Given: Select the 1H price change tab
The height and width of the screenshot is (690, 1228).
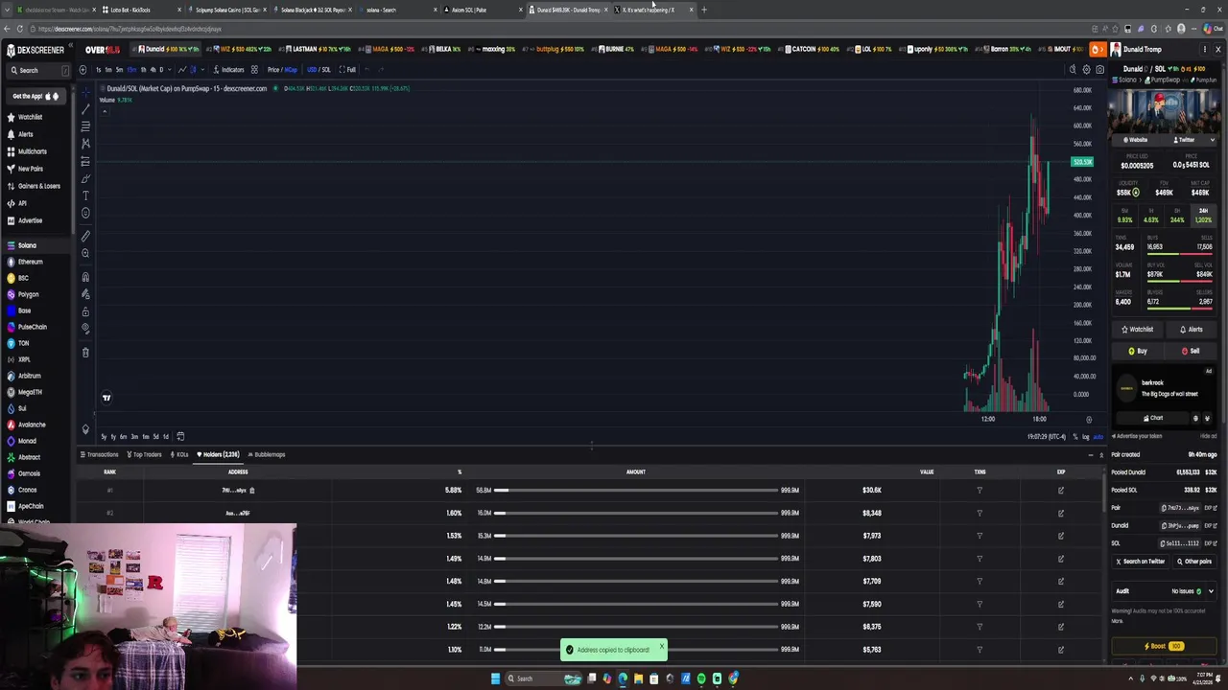Looking at the screenshot, I should point(1150,216).
